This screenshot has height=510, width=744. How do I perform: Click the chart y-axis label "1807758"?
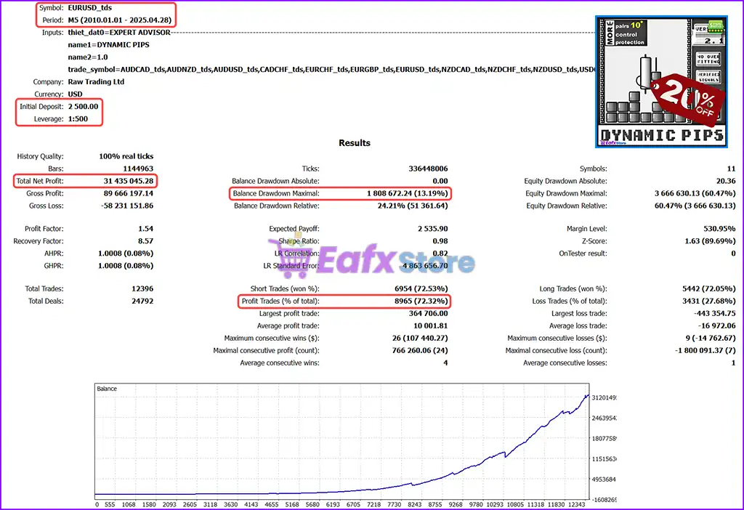pyautogui.click(x=604, y=438)
